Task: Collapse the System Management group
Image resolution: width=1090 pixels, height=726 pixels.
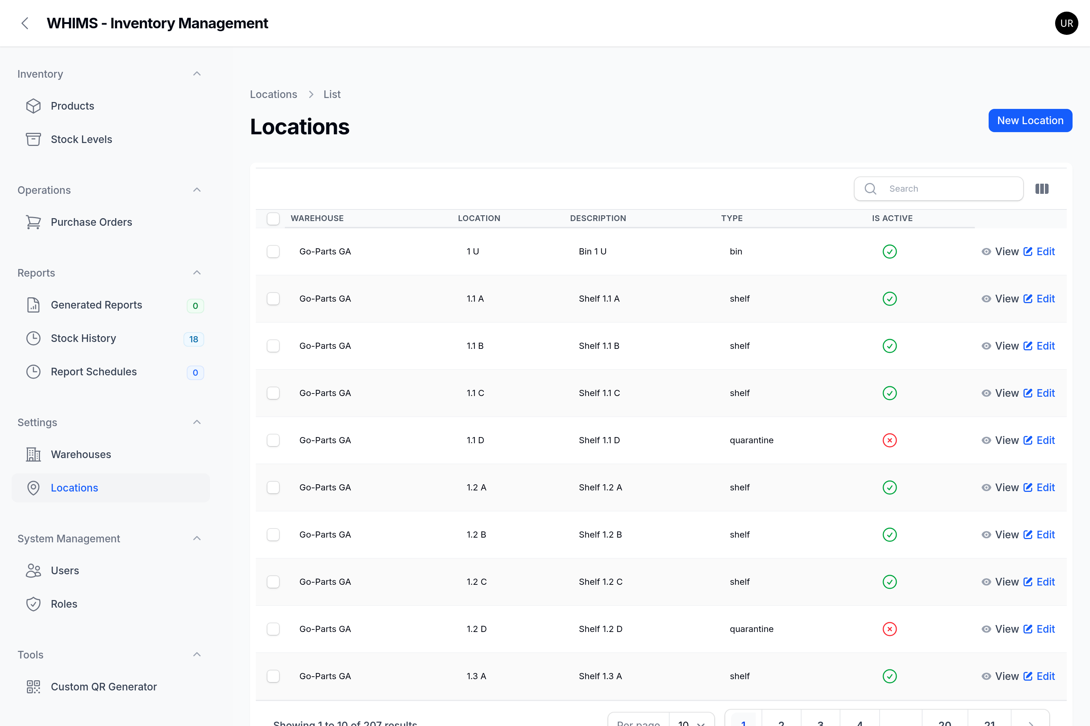Action: (197, 538)
